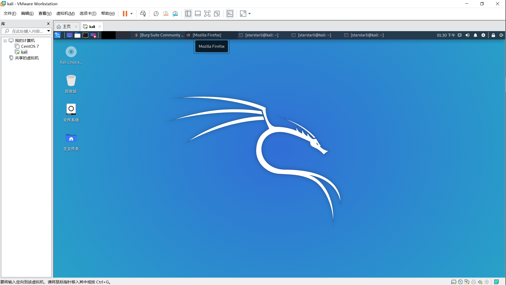
Task: Open the notifications bell tray icon
Action: tap(475, 35)
